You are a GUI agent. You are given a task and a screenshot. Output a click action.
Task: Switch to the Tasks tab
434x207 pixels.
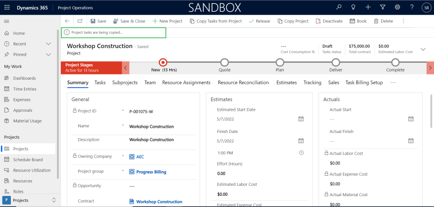100,83
